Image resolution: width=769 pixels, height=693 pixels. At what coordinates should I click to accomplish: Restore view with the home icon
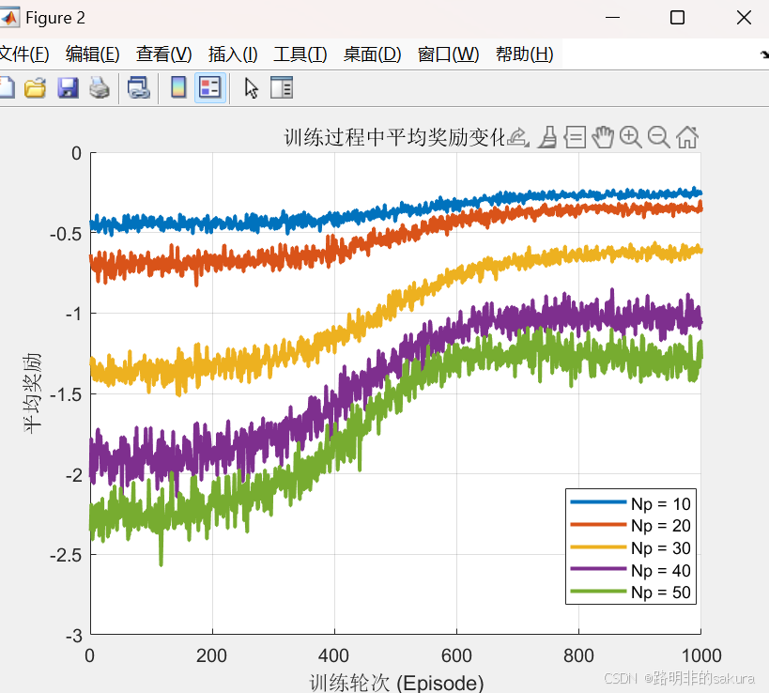[x=687, y=137]
